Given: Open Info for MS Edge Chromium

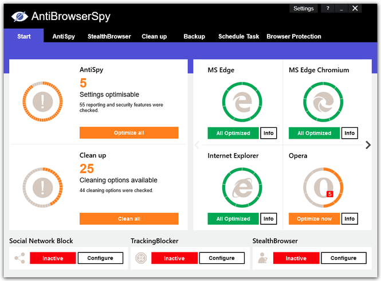Looking at the screenshot, I should coord(349,133).
